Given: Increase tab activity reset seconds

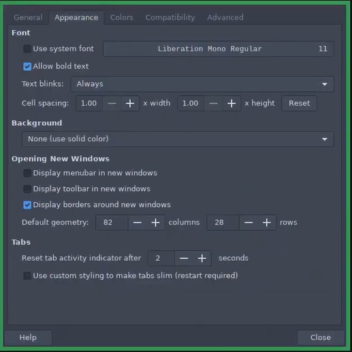Looking at the screenshot, I should click(x=202, y=258).
